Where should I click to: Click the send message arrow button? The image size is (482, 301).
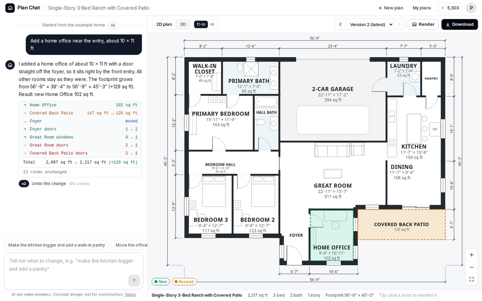coord(134,280)
